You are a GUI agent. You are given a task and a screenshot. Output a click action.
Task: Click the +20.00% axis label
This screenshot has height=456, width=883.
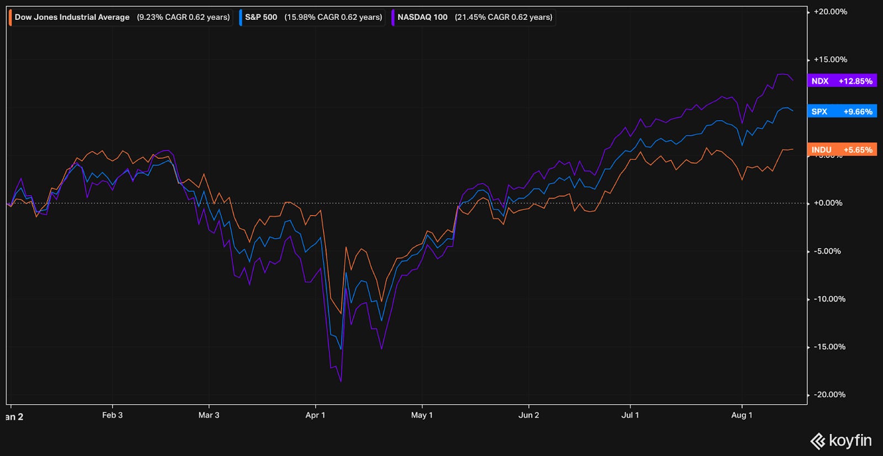831,12
